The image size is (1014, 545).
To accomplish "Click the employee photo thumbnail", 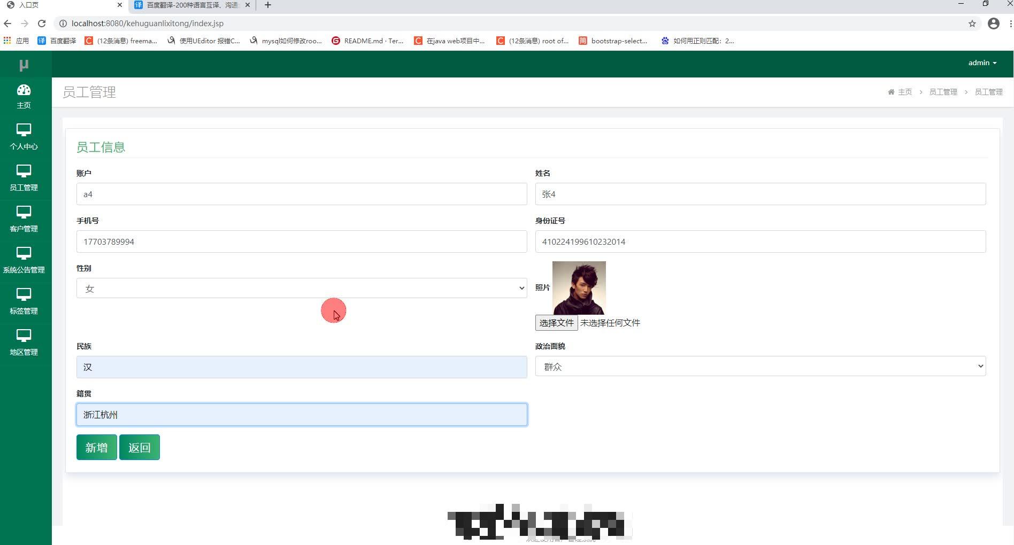I will pyautogui.click(x=579, y=287).
